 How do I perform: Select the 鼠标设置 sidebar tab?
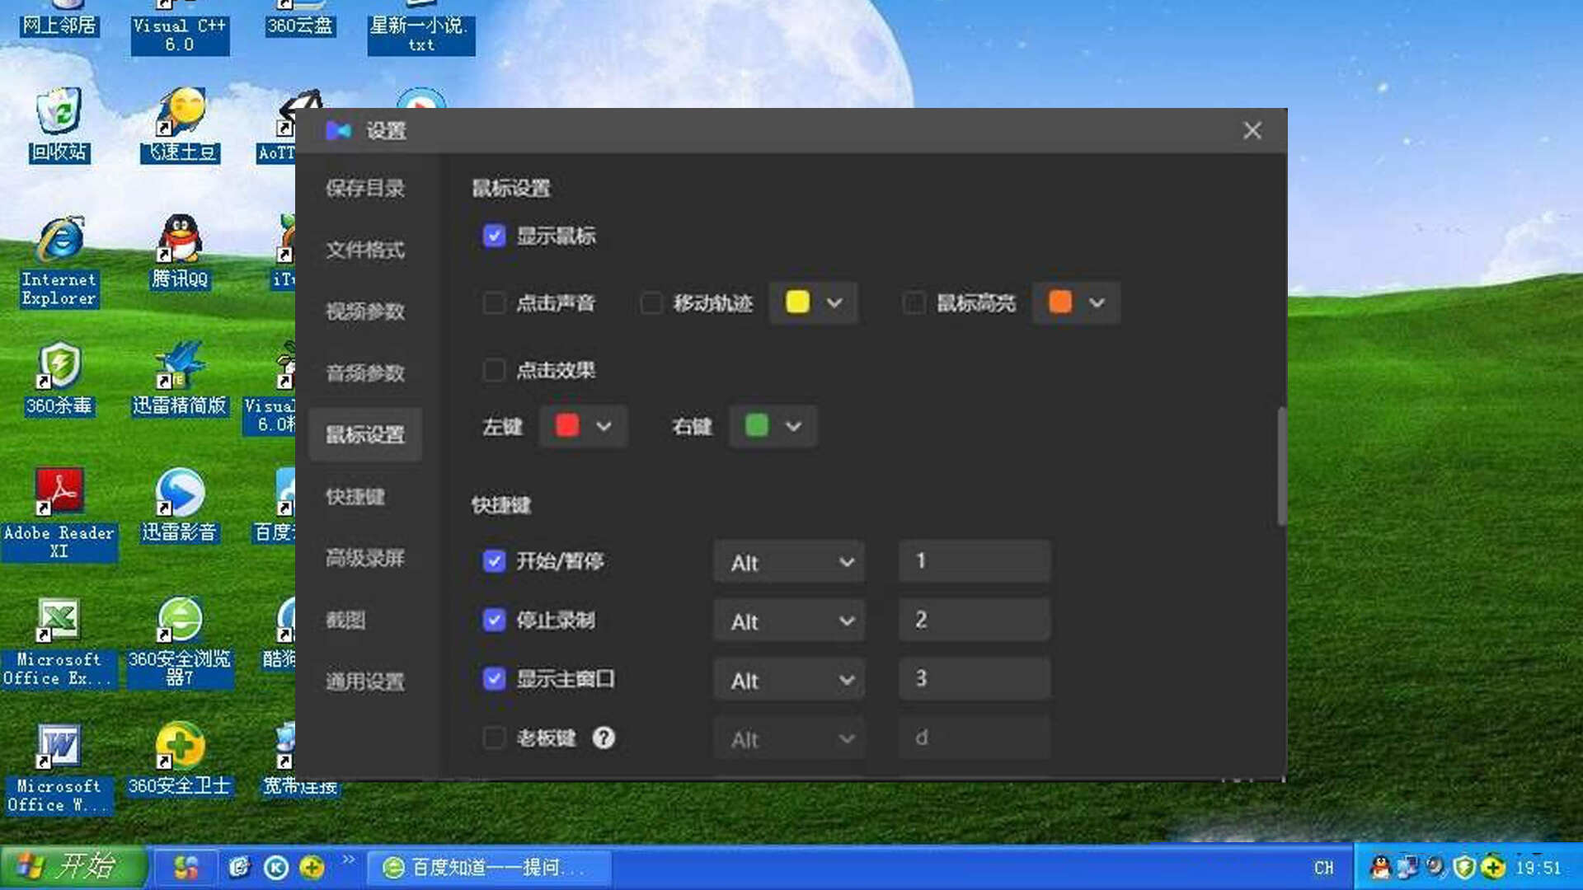tap(365, 434)
